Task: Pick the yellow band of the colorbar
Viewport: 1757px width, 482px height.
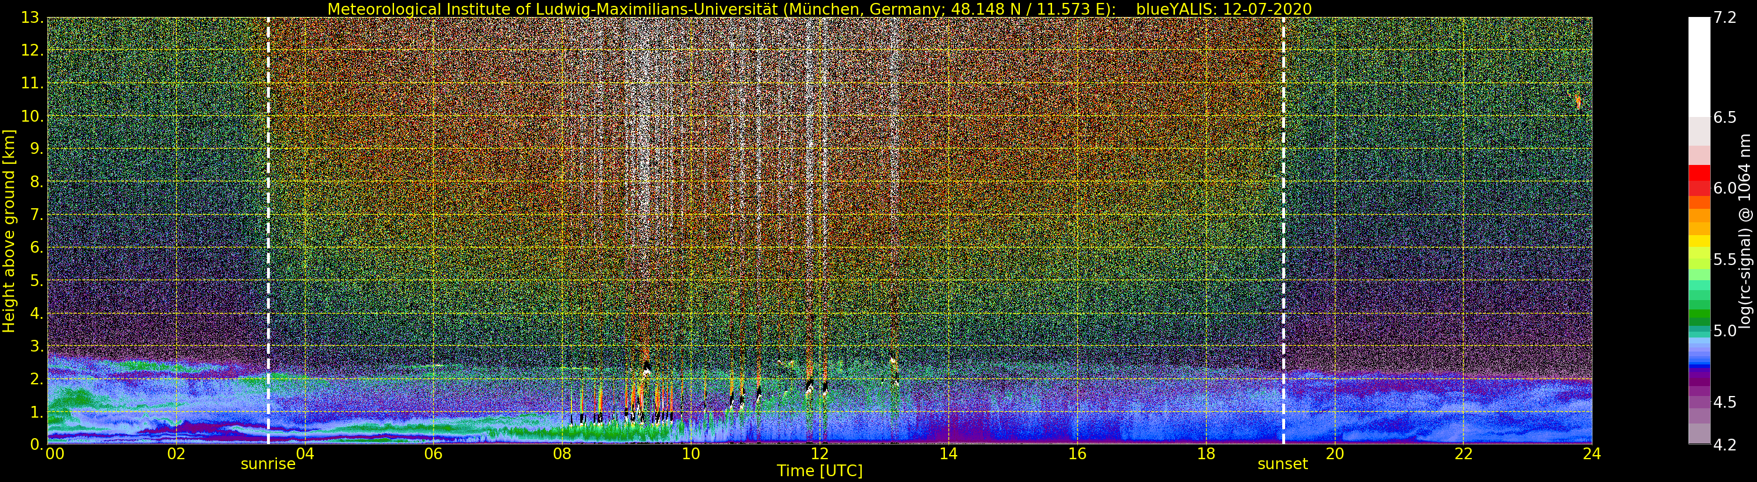Action: tap(1699, 240)
